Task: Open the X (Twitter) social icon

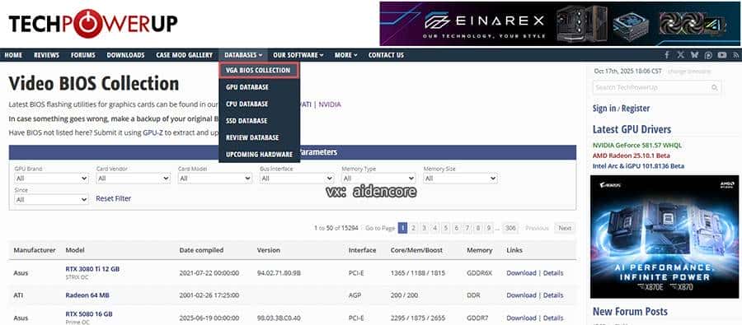Action: click(x=680, y=55)
